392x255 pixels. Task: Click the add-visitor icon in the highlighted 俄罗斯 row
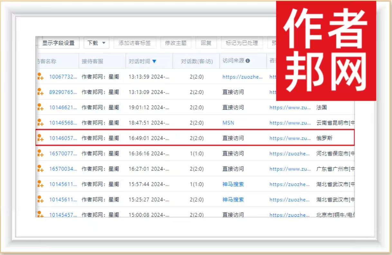tap(40, 138)
